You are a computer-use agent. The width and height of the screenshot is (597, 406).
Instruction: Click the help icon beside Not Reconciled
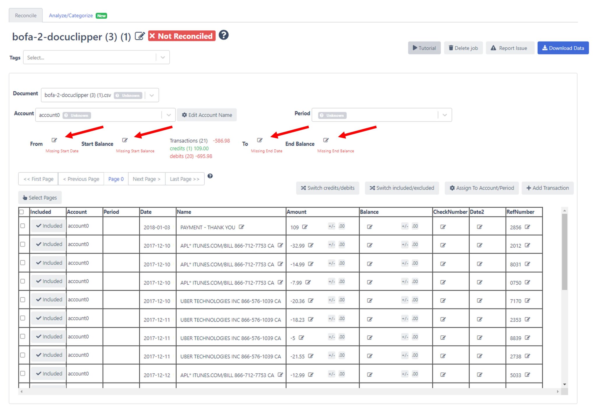click(223, 36)
